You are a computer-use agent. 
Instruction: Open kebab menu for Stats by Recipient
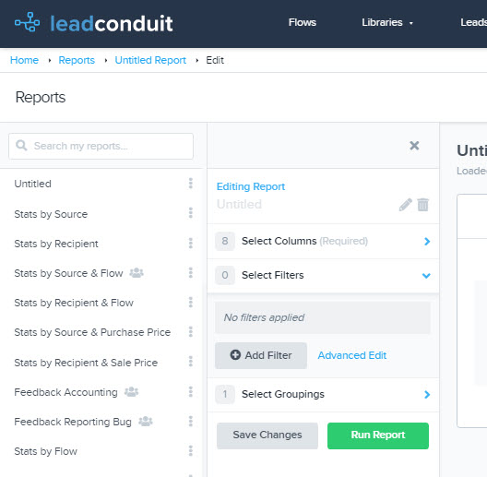pyautogui.click(x=191, y=243)
